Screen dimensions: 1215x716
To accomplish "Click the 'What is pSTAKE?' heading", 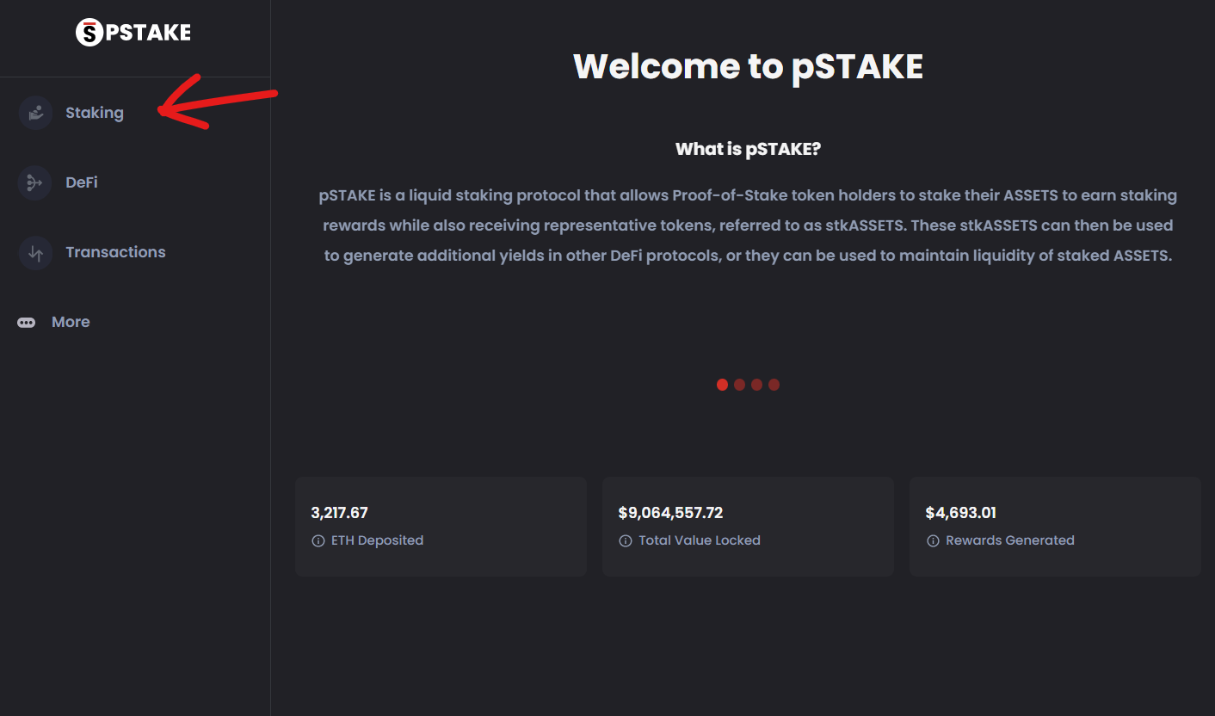I will (x=748, y=149).
